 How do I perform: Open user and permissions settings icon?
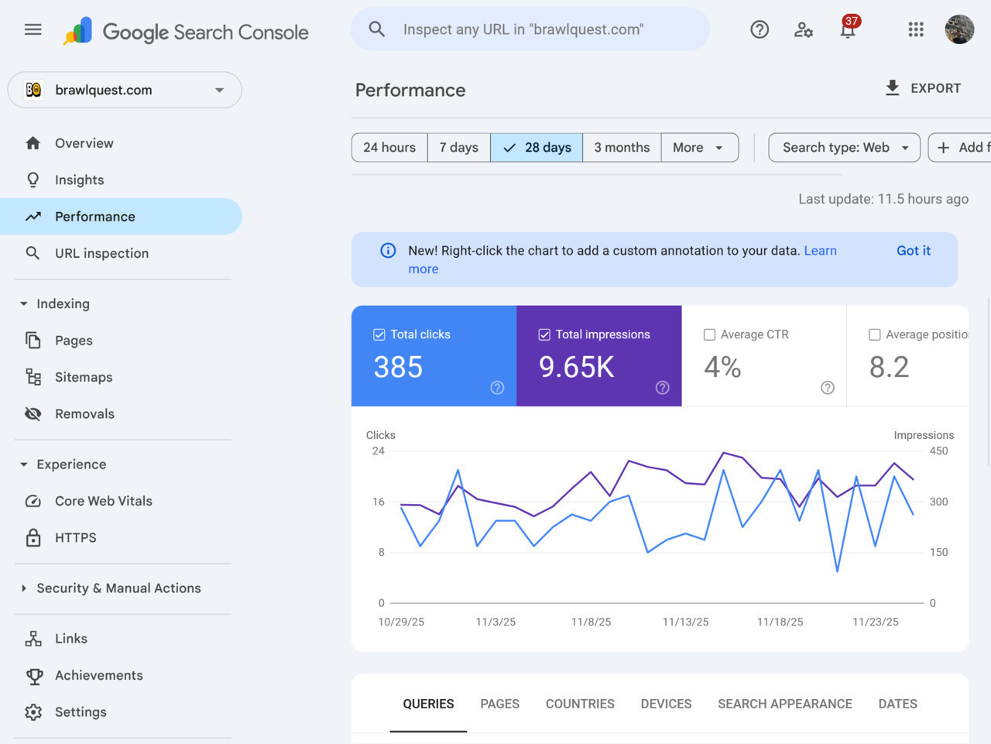[804, 29]
